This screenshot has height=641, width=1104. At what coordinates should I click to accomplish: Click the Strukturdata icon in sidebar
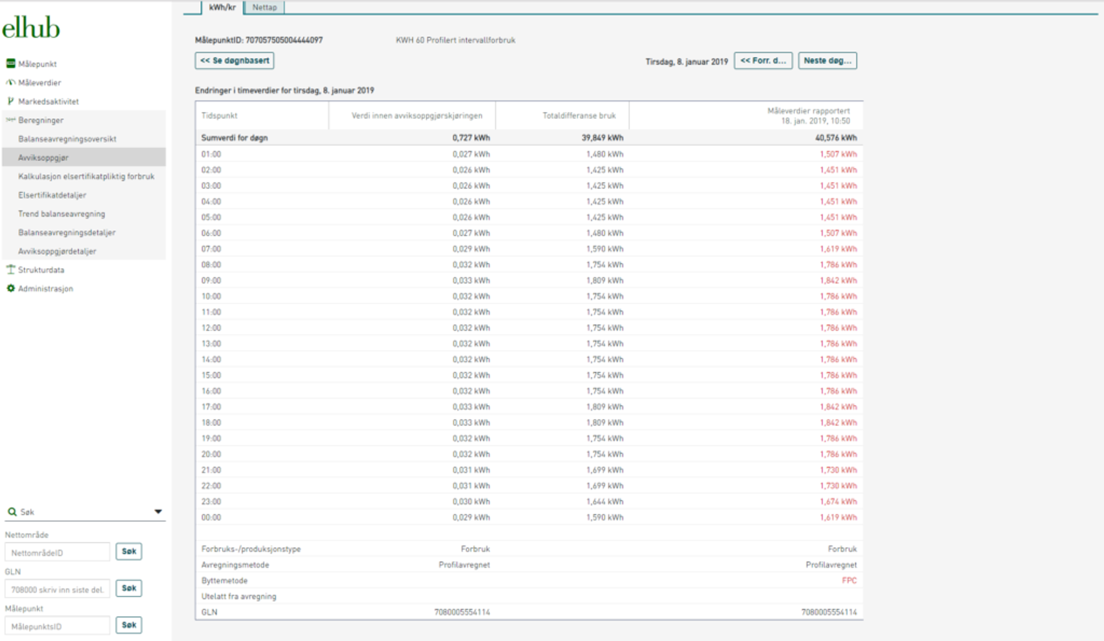[11, 270]
